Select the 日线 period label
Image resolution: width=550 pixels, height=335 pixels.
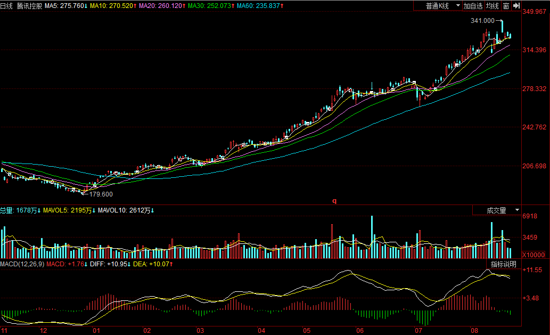point(6,6)
